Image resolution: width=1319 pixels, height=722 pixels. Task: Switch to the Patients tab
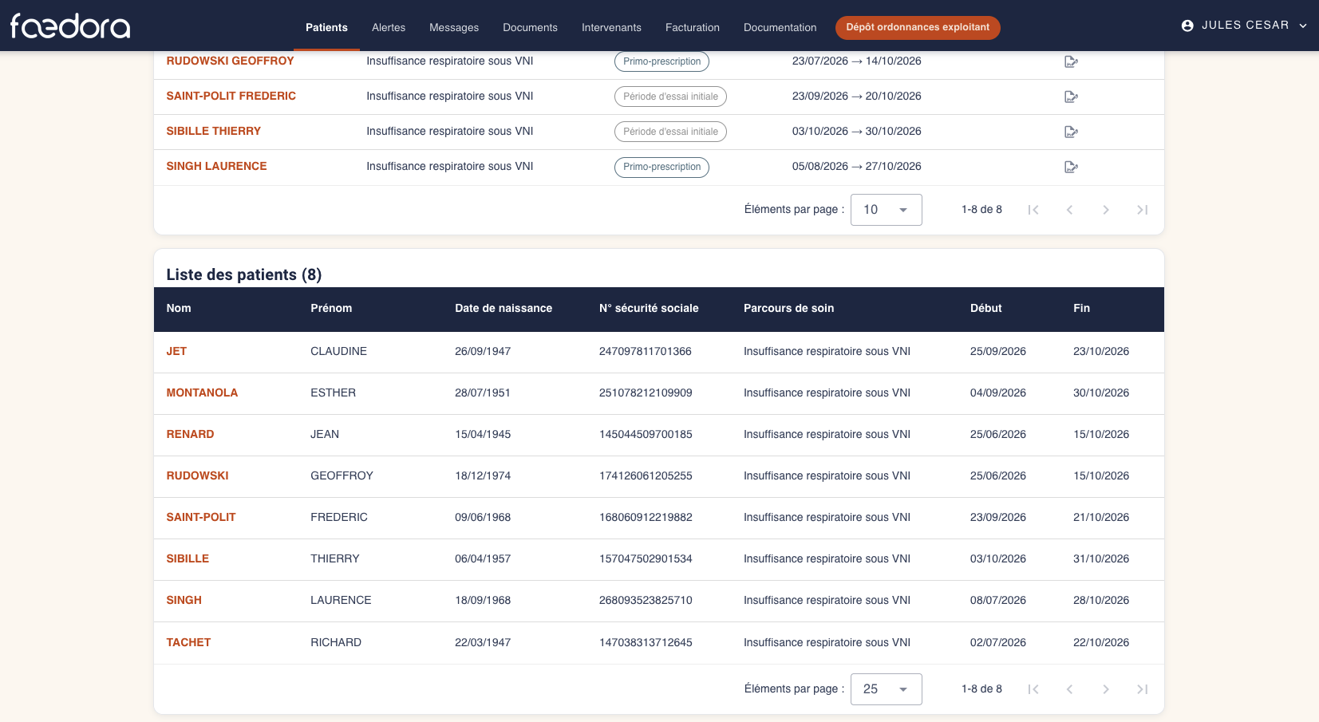[x=326, y=27]
